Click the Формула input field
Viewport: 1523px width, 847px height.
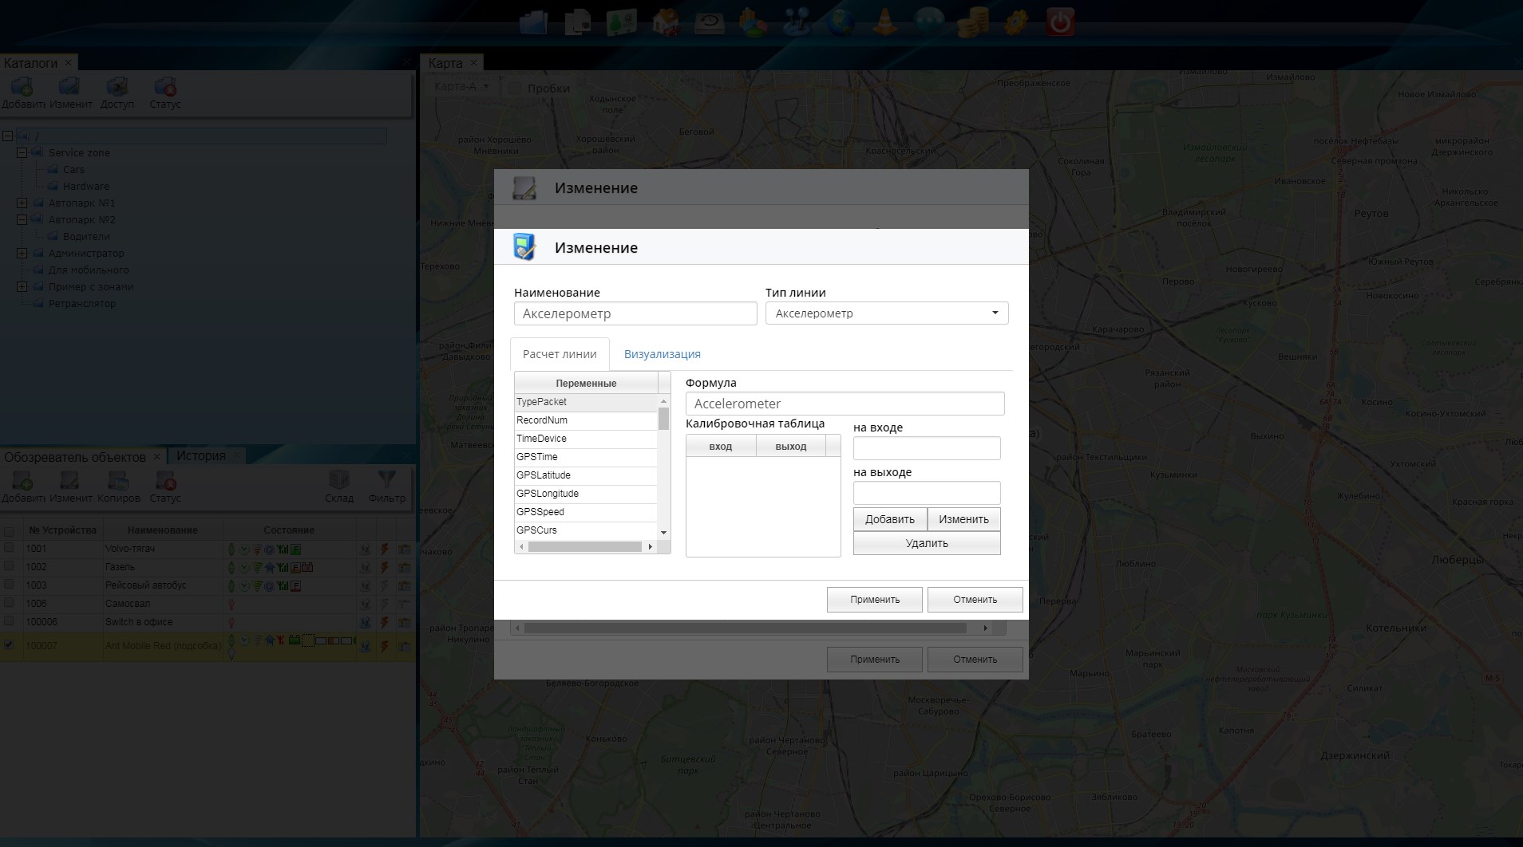844,404
